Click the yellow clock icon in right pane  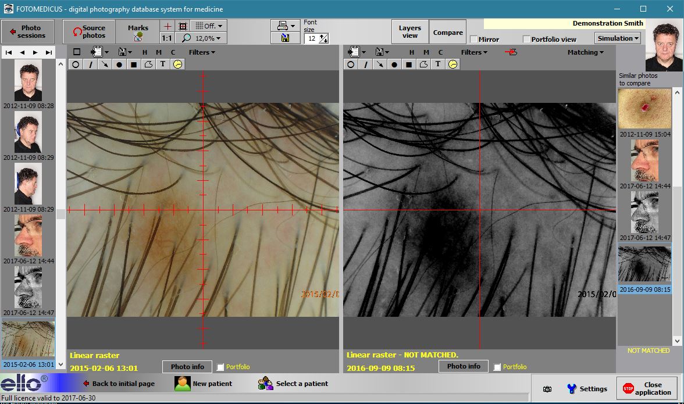coord(453,65)
